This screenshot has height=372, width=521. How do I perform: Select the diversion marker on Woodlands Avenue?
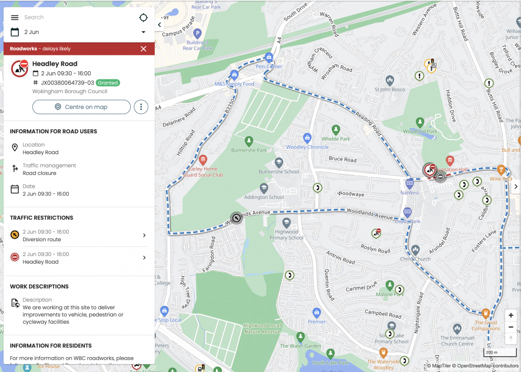pyautogui.click(x=236, y=218)
